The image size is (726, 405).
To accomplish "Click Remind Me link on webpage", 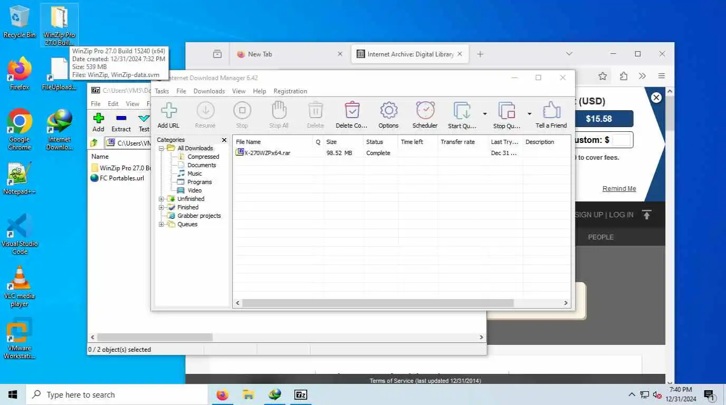I will coord(619,189).
